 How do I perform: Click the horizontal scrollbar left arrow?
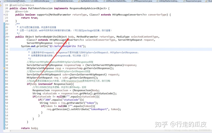pyautogui.click(x=11, y=131)
